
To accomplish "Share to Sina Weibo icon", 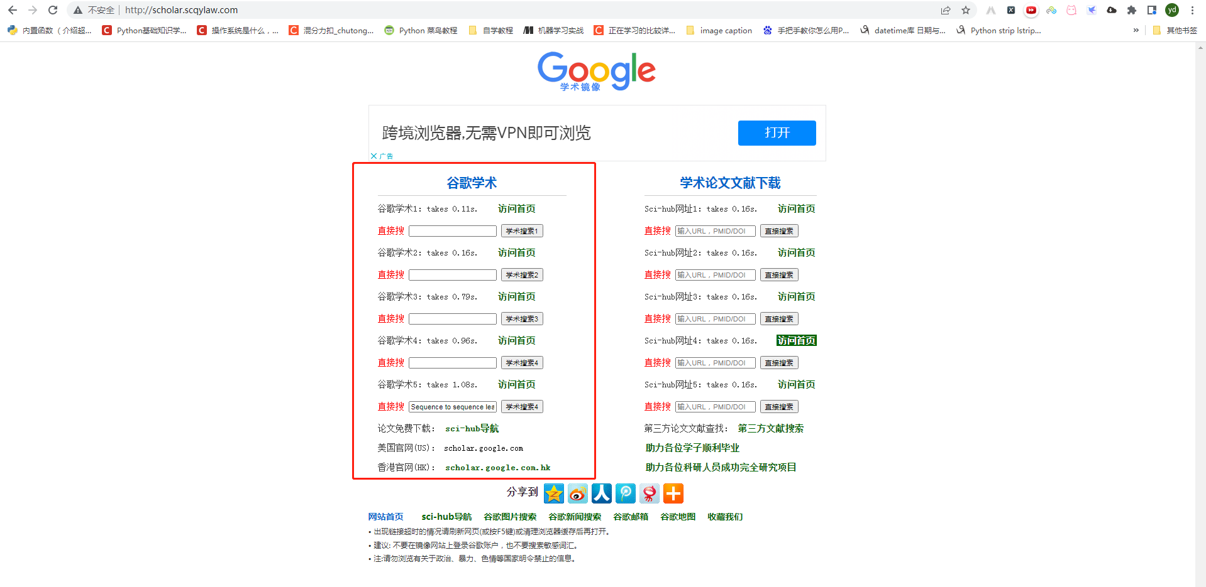I will point(578,493).
